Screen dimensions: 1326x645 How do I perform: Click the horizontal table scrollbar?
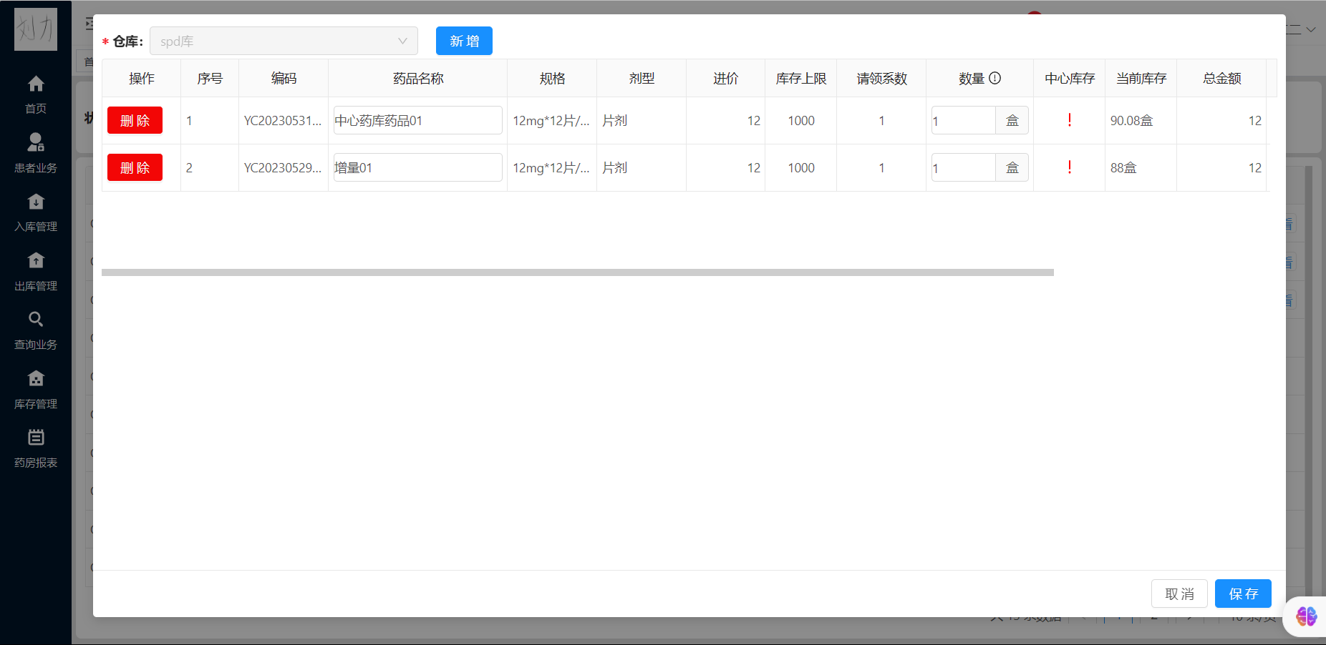point(578,272)
